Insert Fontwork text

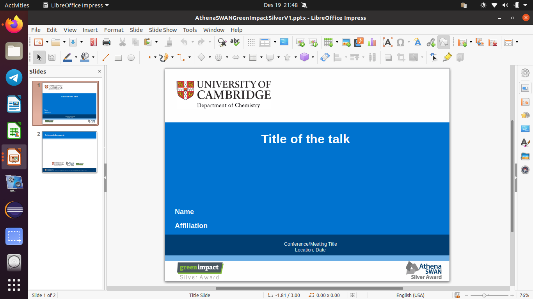tap(418, 42)
